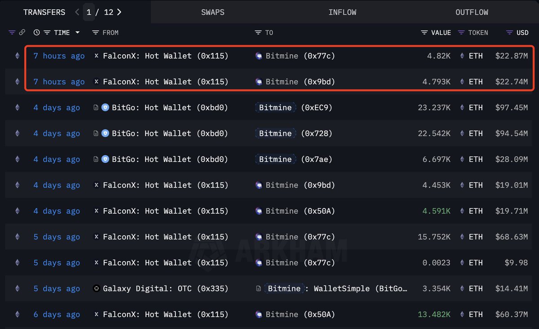This screenshot has width=539, height=329.
Task: Click the 0.0023 ETH value
Action: point(437,263)
